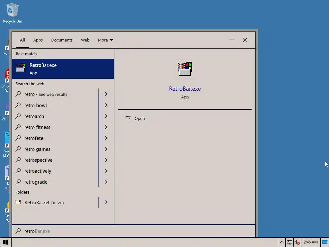
Task: Expand arrow for retrospective suggestion
Action: [x=106, y=160]
